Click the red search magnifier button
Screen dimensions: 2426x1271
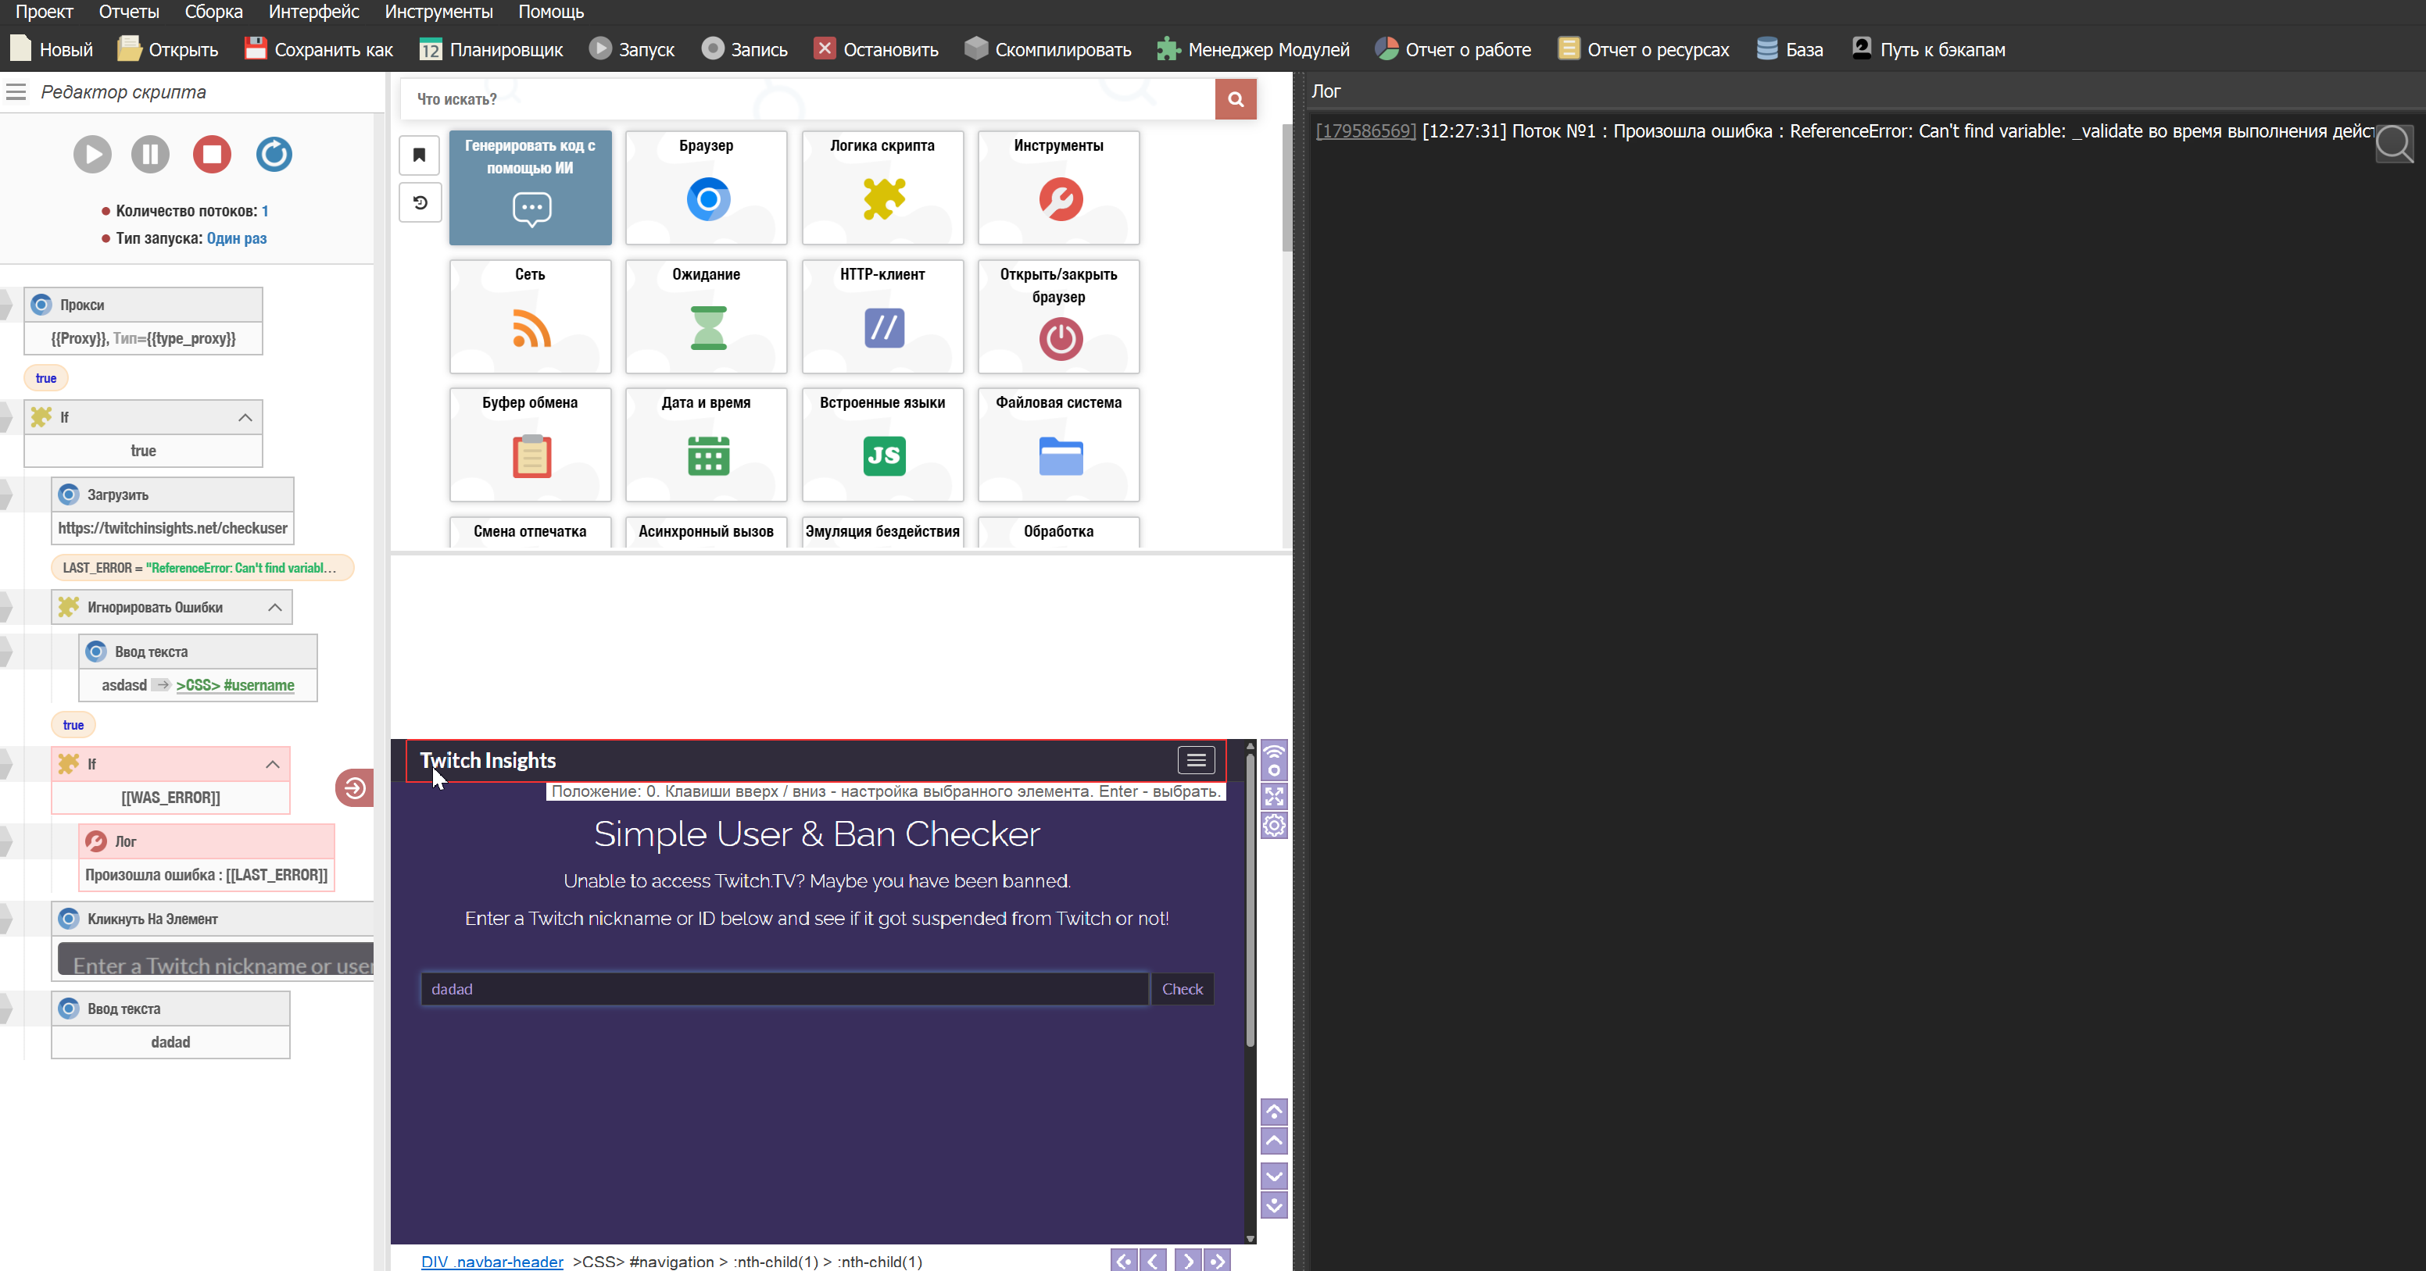1235,99
